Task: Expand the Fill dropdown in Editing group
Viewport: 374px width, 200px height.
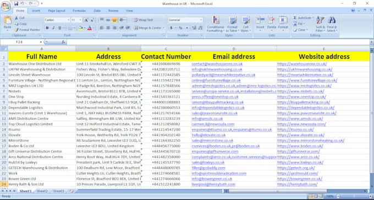Action: pos(304,24)
